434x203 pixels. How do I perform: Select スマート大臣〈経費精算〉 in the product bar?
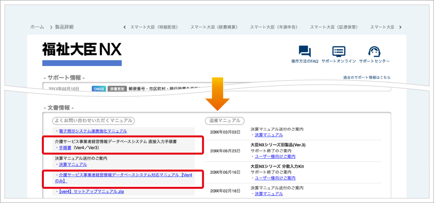point(214,27)
